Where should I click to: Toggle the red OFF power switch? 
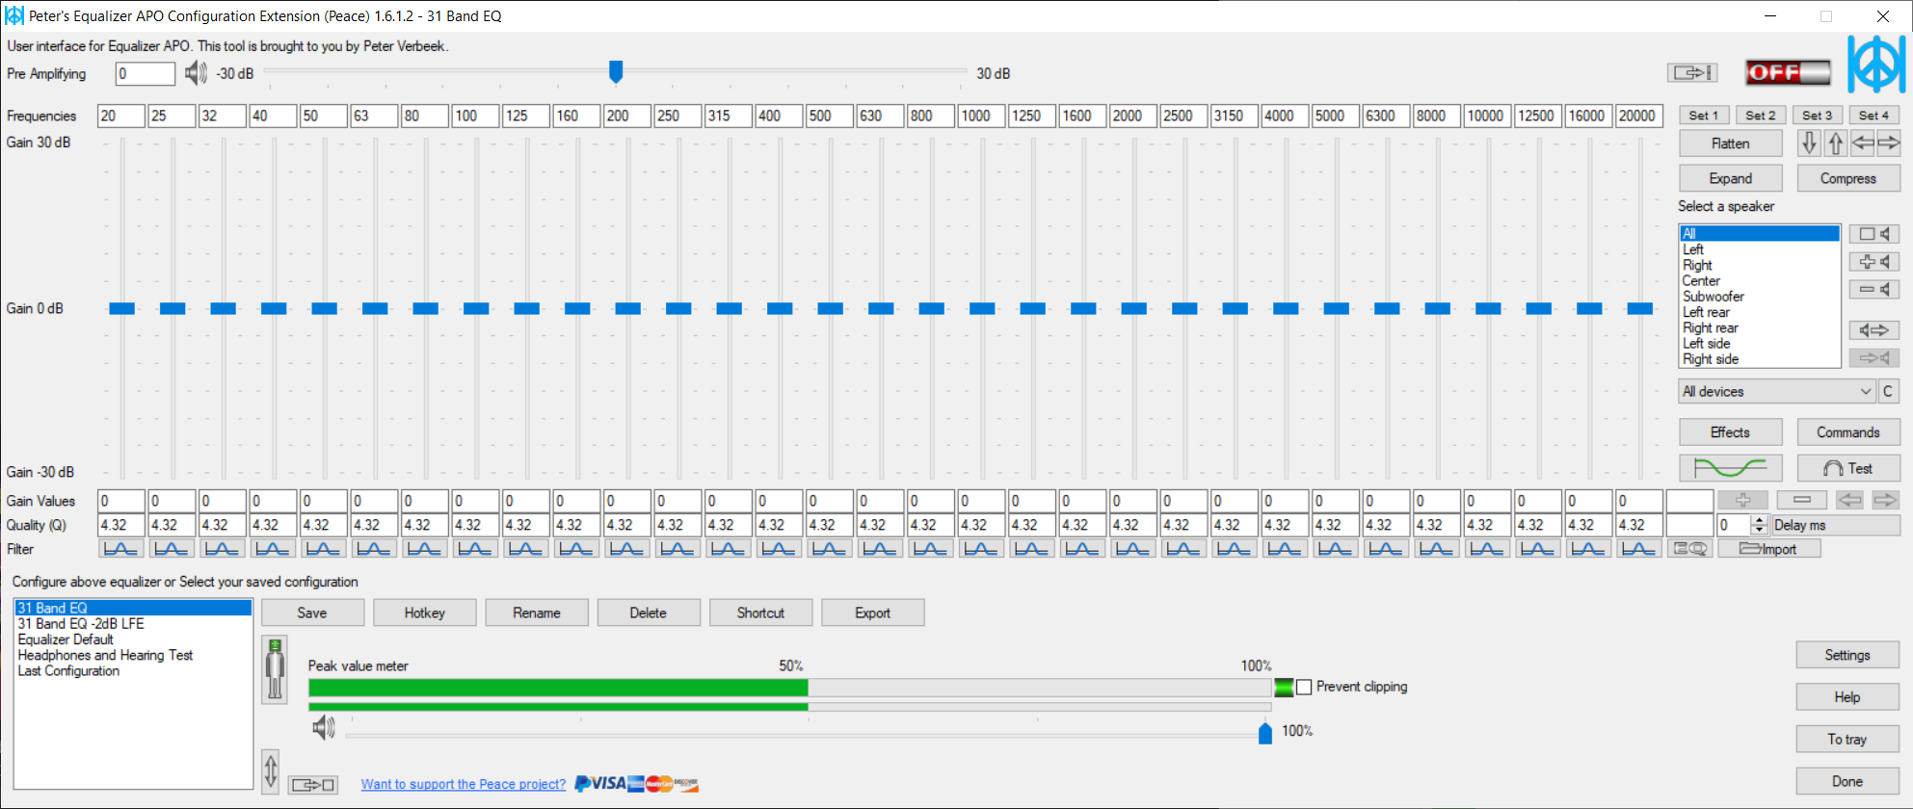click(x=1788, y=72)
